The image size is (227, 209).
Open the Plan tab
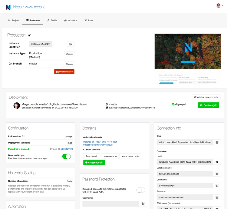tap(88, 20)
